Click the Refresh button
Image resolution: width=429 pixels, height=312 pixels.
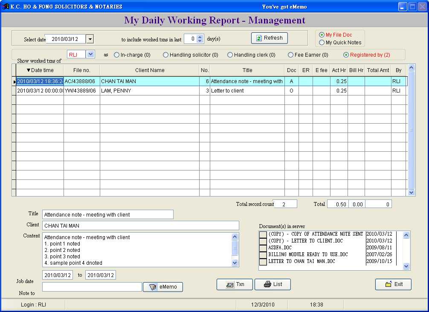[269, 38]
